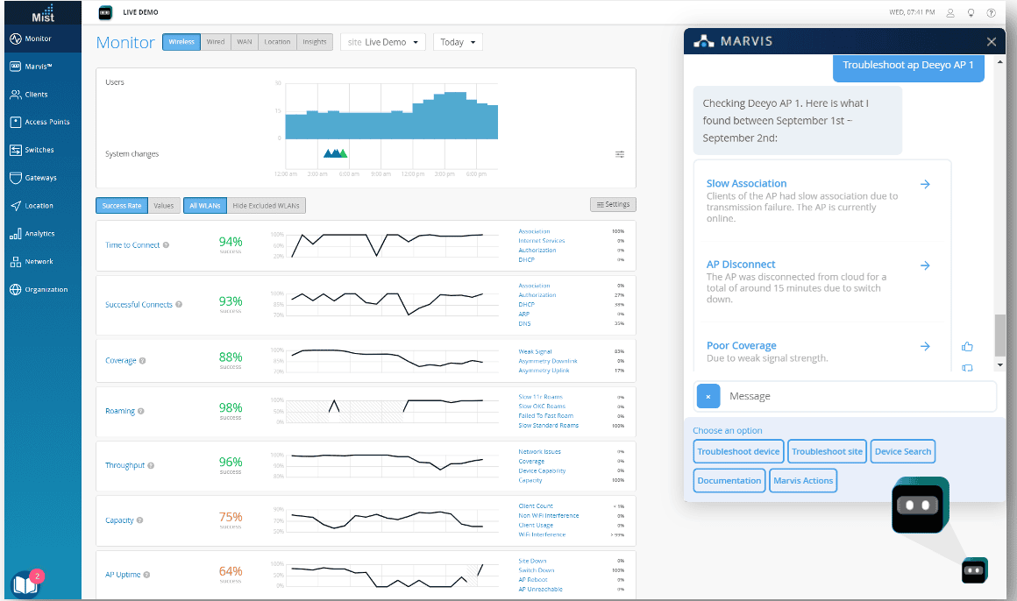Open the Today time range dropdown
Image resolution: width=1017 pixels, height=601 pixels.
tap(458, 42)
